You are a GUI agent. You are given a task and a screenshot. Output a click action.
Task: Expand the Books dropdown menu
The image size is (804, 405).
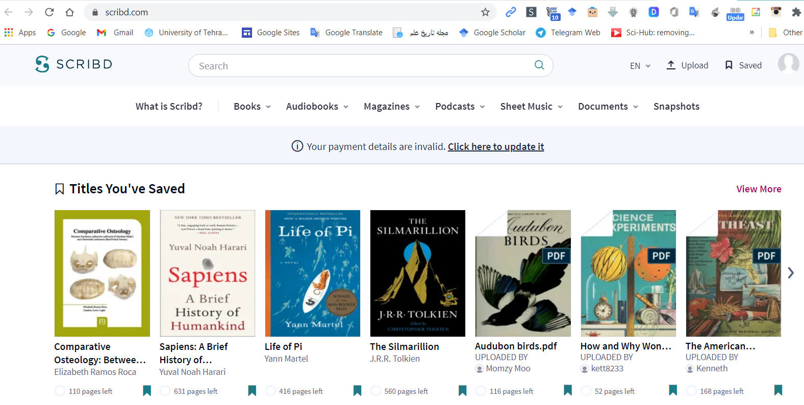point(253,106)
